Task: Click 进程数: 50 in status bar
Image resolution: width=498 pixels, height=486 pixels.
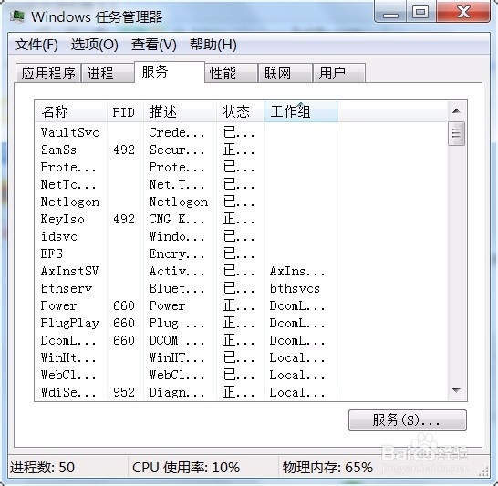Action: click(42, 467)
